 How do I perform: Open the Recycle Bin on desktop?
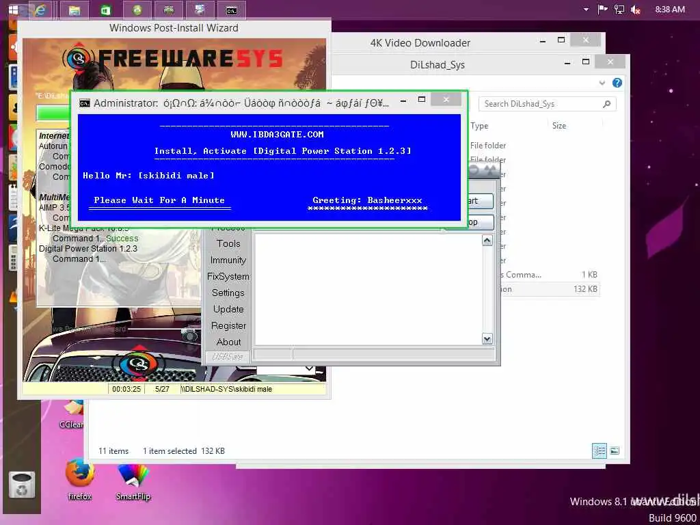(x=21, y=485)
